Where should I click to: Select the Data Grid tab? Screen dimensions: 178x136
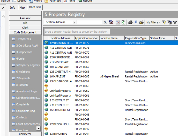click(35, 7)
